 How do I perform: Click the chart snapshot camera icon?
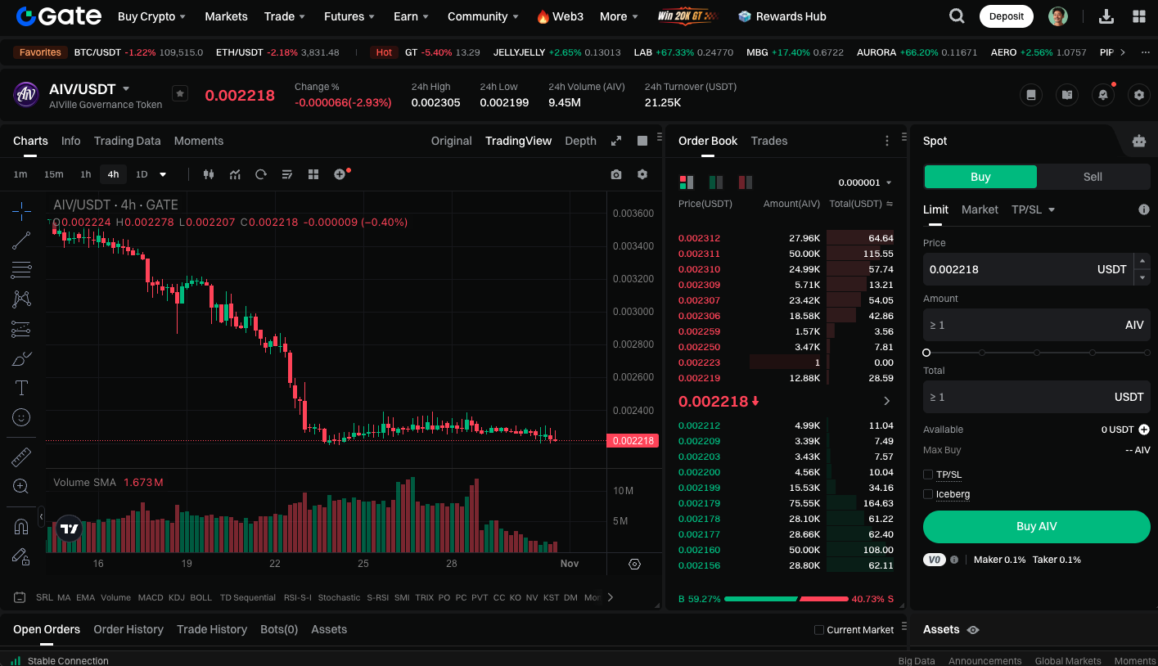click(616, 174)
